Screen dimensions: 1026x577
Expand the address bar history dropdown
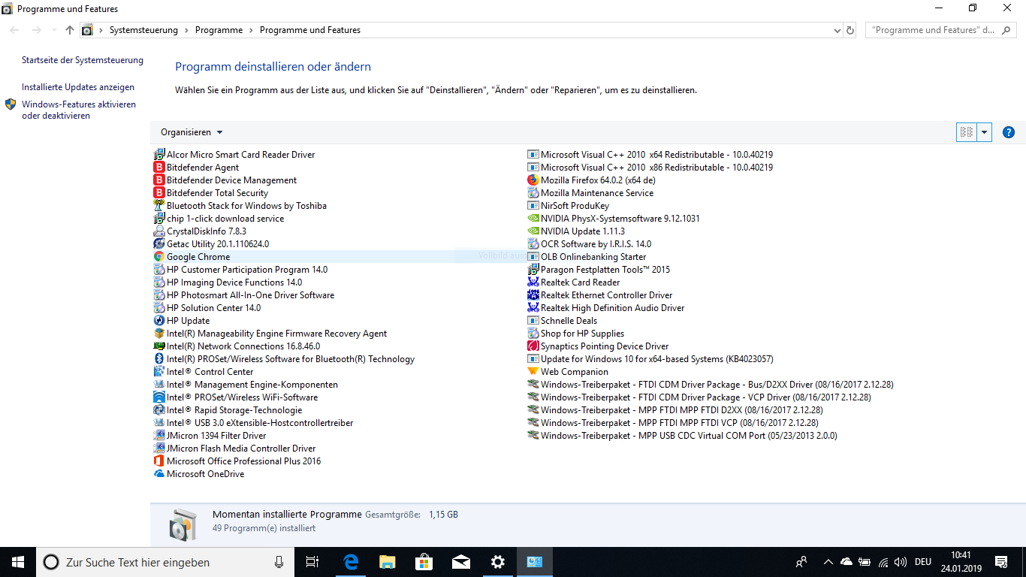point(837,31)
